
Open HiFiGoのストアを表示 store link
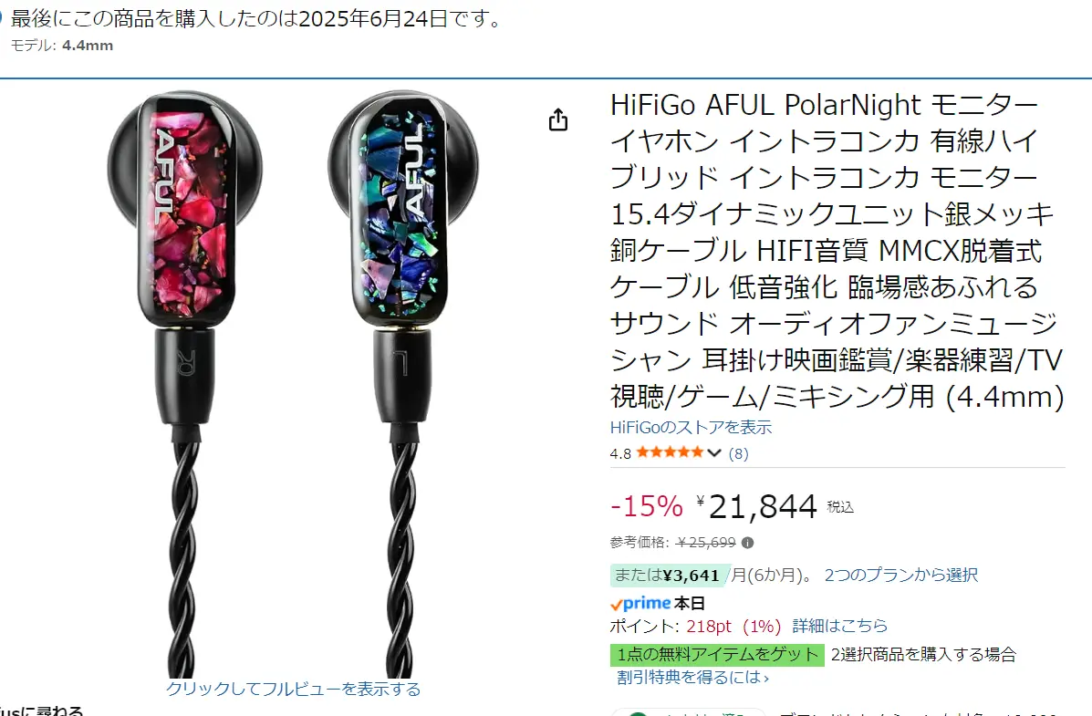click(691, 427)
